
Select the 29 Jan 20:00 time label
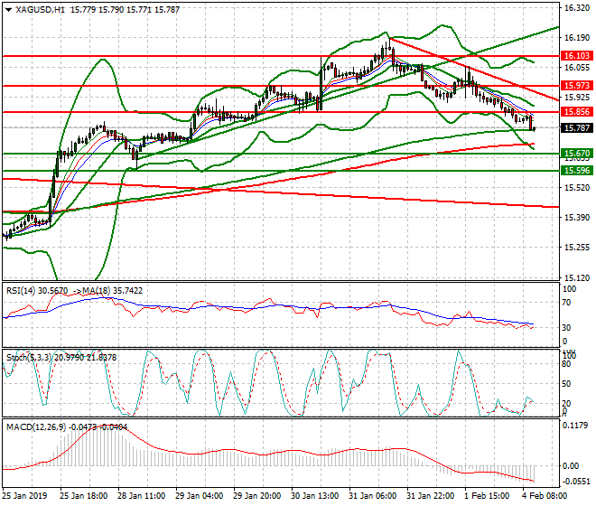[x=256, y=496]
